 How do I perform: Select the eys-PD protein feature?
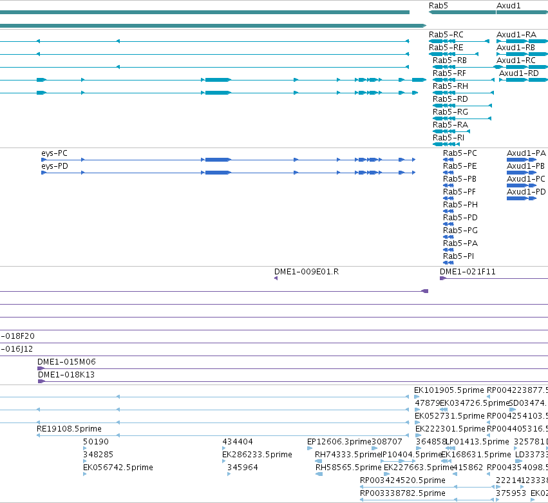point(55,166)
